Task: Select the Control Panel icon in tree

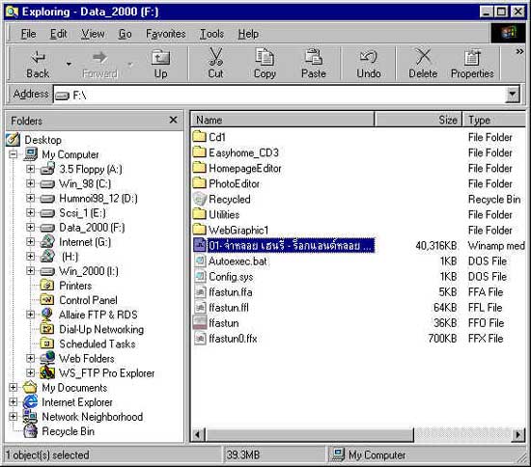Action: click(47, 300)
